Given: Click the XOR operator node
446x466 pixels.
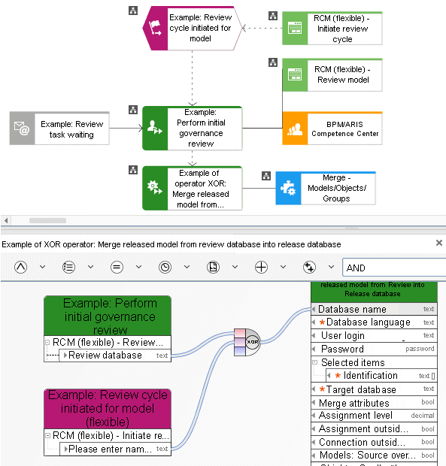Looking at the screenshot, I should point(253,342).
